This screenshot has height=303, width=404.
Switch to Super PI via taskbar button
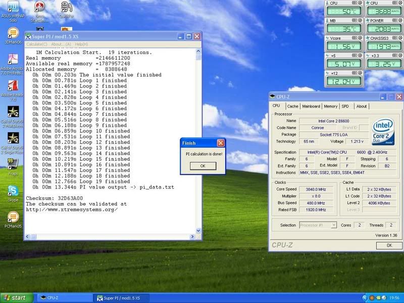(x=121, y=298)
